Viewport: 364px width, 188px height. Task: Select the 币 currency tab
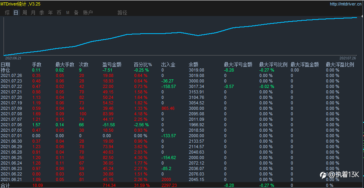pyautogui.click(x=59, y=13)
